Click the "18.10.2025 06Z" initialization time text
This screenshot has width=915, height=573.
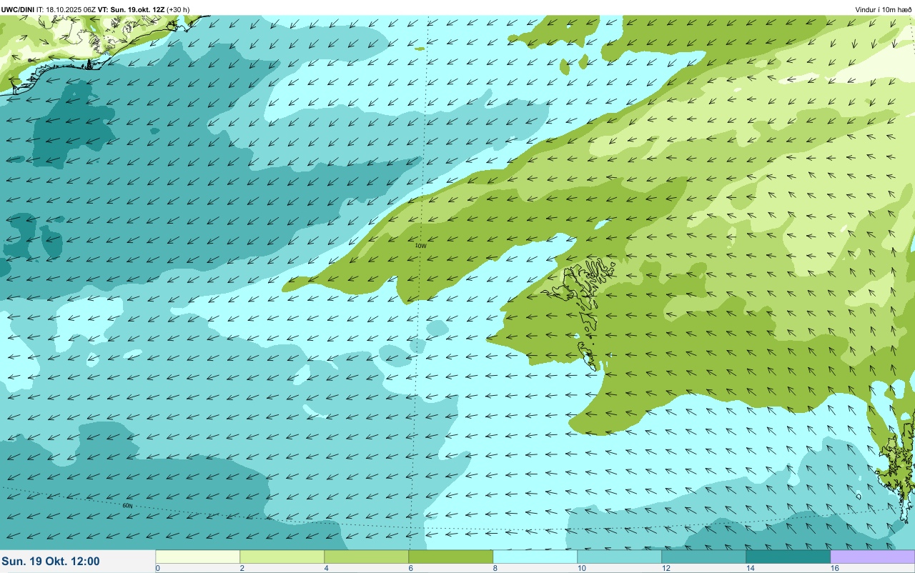pos(71,9)
